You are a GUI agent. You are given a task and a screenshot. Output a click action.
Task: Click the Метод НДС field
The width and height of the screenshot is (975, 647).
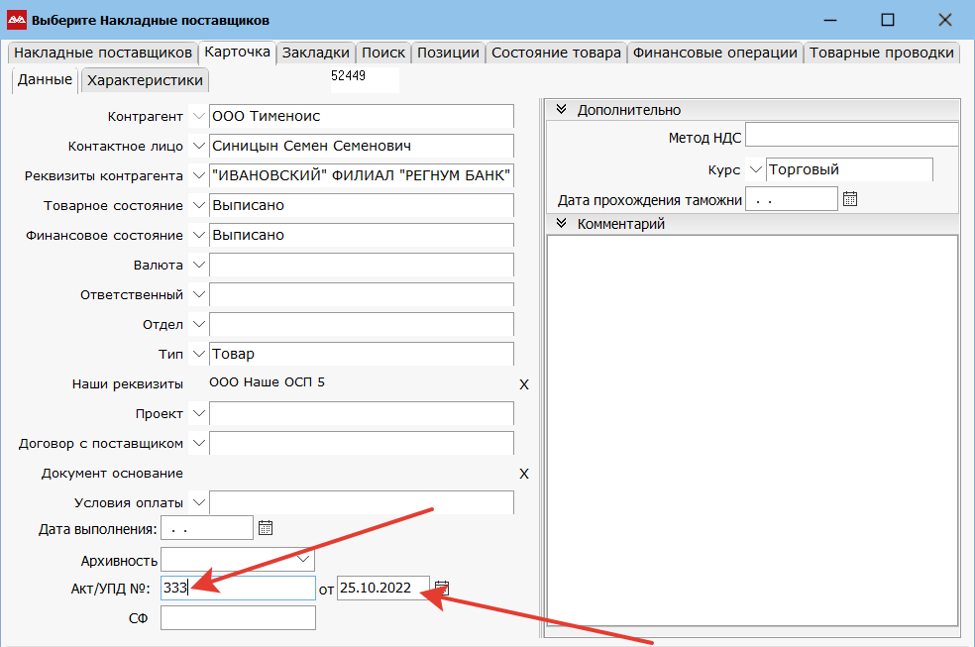coord(852,134)
